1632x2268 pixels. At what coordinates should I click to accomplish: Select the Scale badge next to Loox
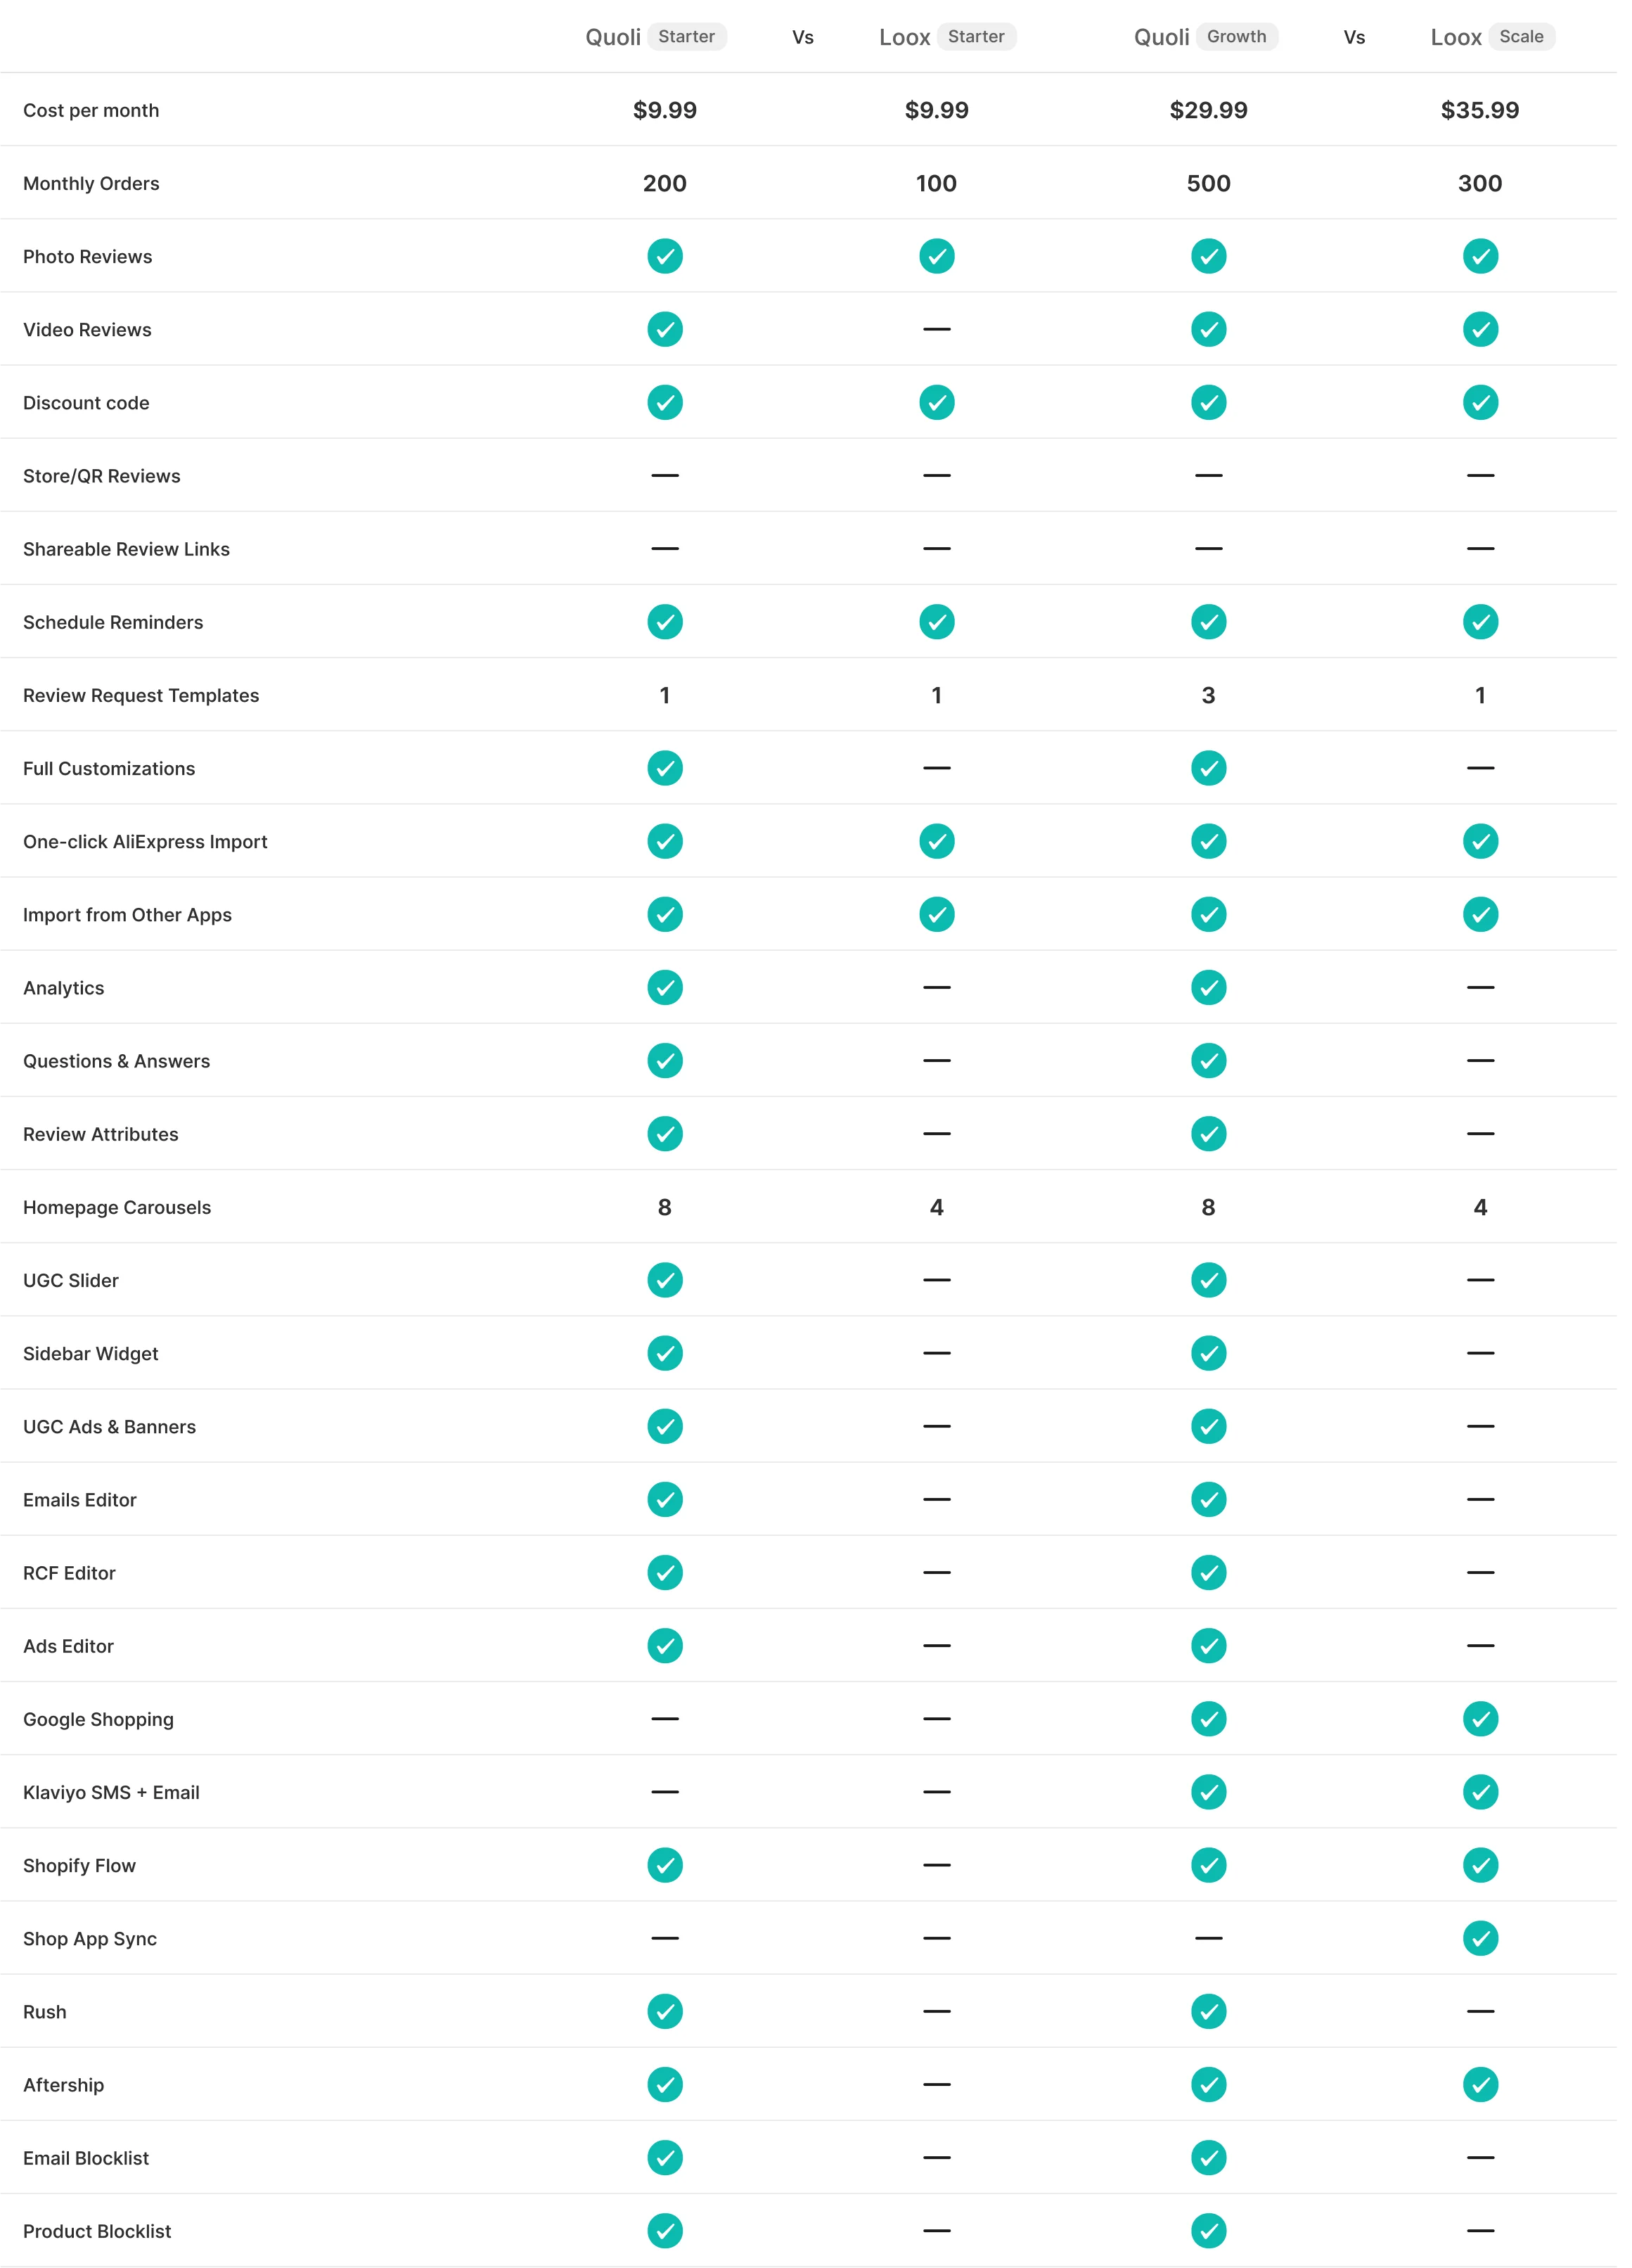(x=1521, y=37)
